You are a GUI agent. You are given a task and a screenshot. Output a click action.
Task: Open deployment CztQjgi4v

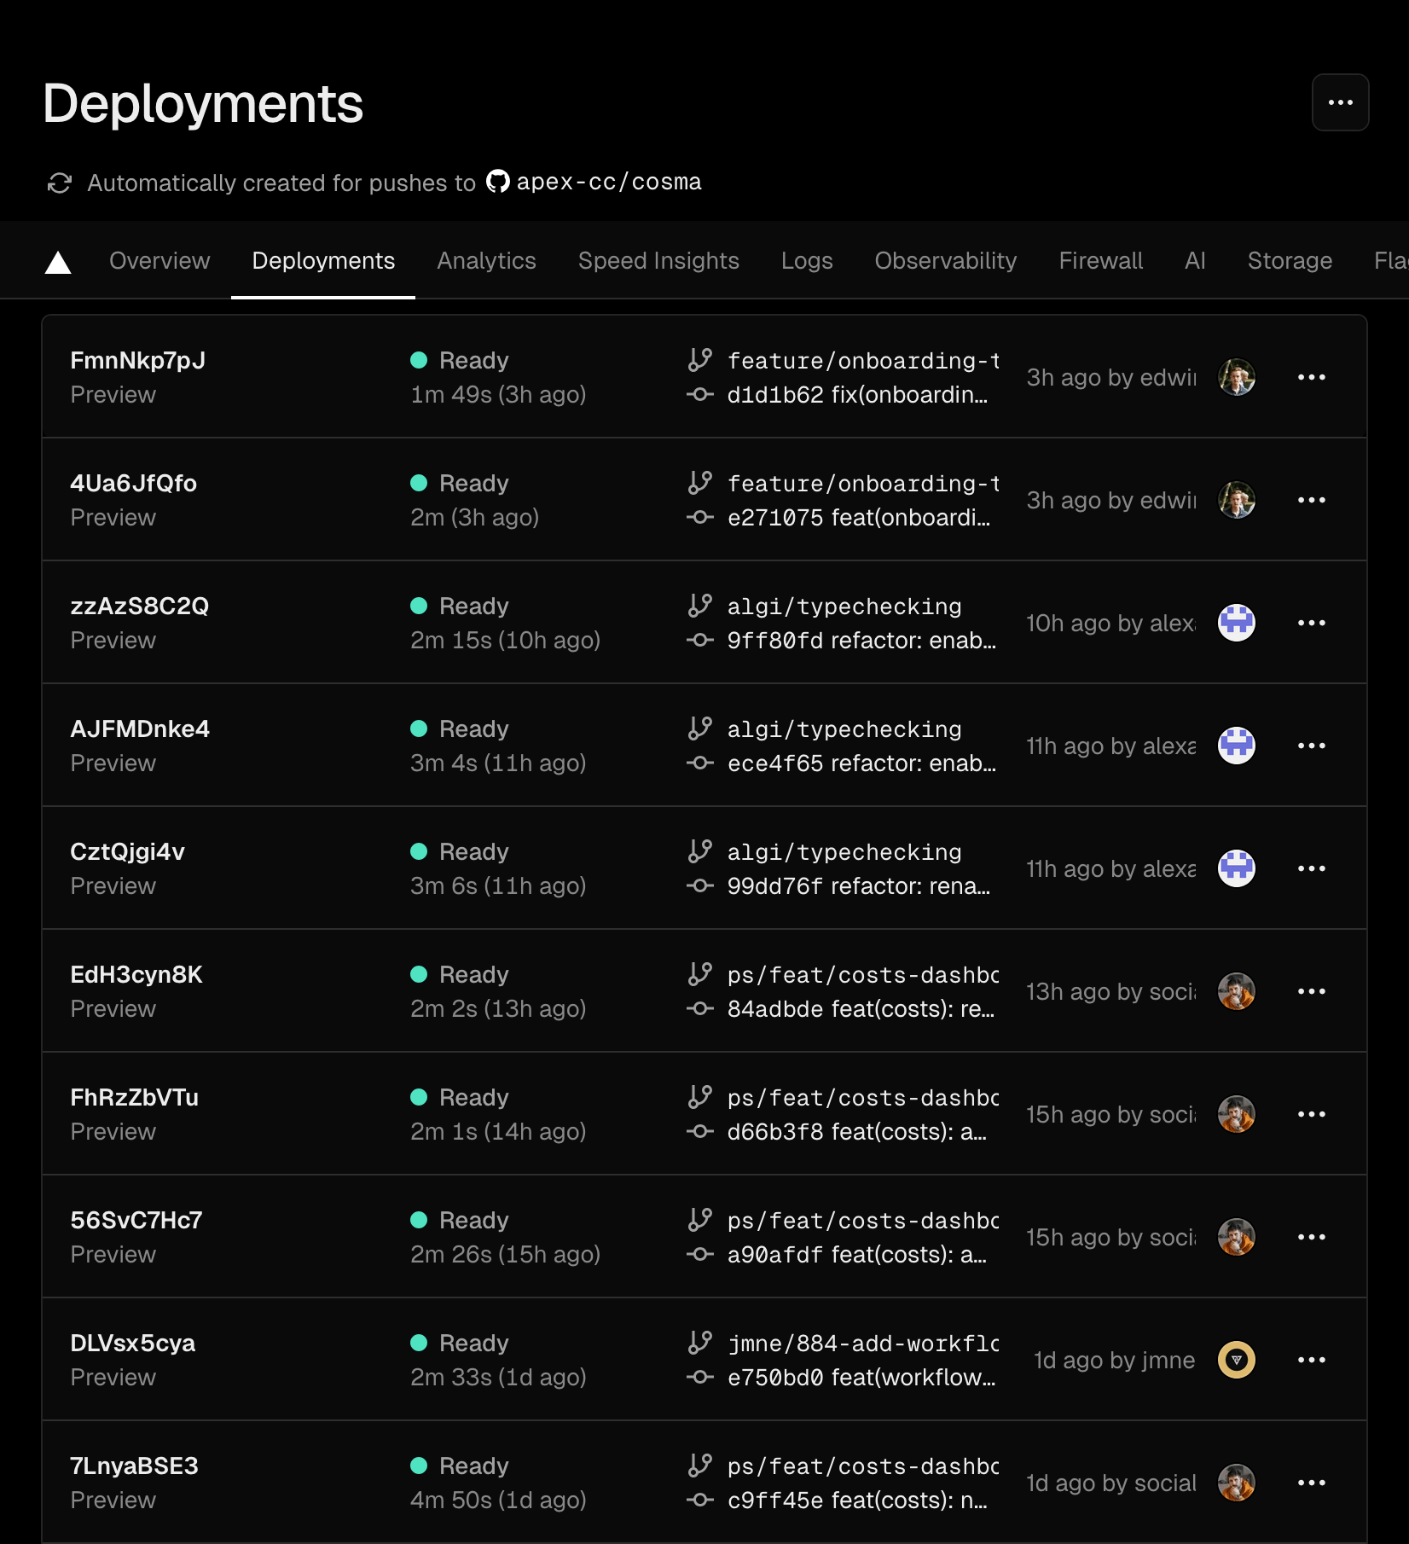[x=127, y=851]
